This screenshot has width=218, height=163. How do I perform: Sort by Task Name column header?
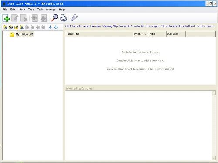point(99,34)
